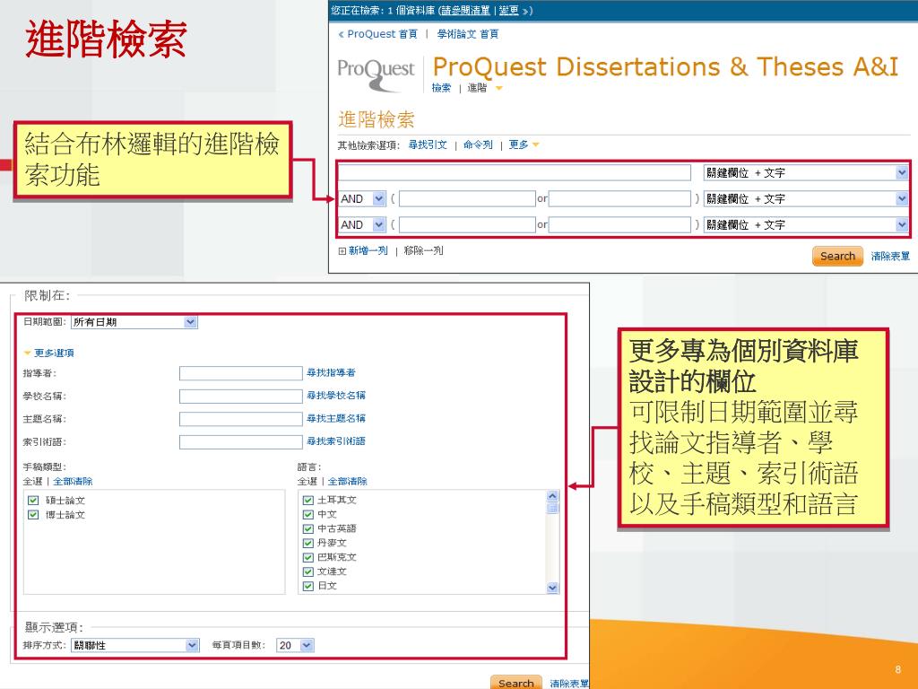Click language list scrollbar up arrow
The image size is (918, 689).
tap(552, 496)
